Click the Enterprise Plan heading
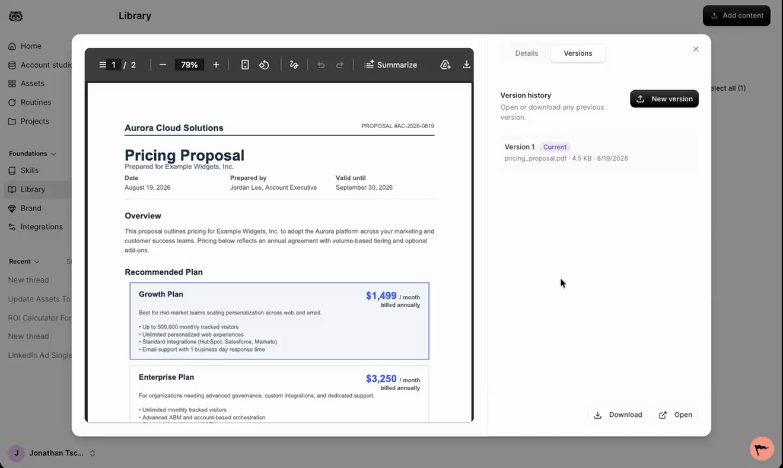The height and width of the screenshot is (468, 783). 166,377
